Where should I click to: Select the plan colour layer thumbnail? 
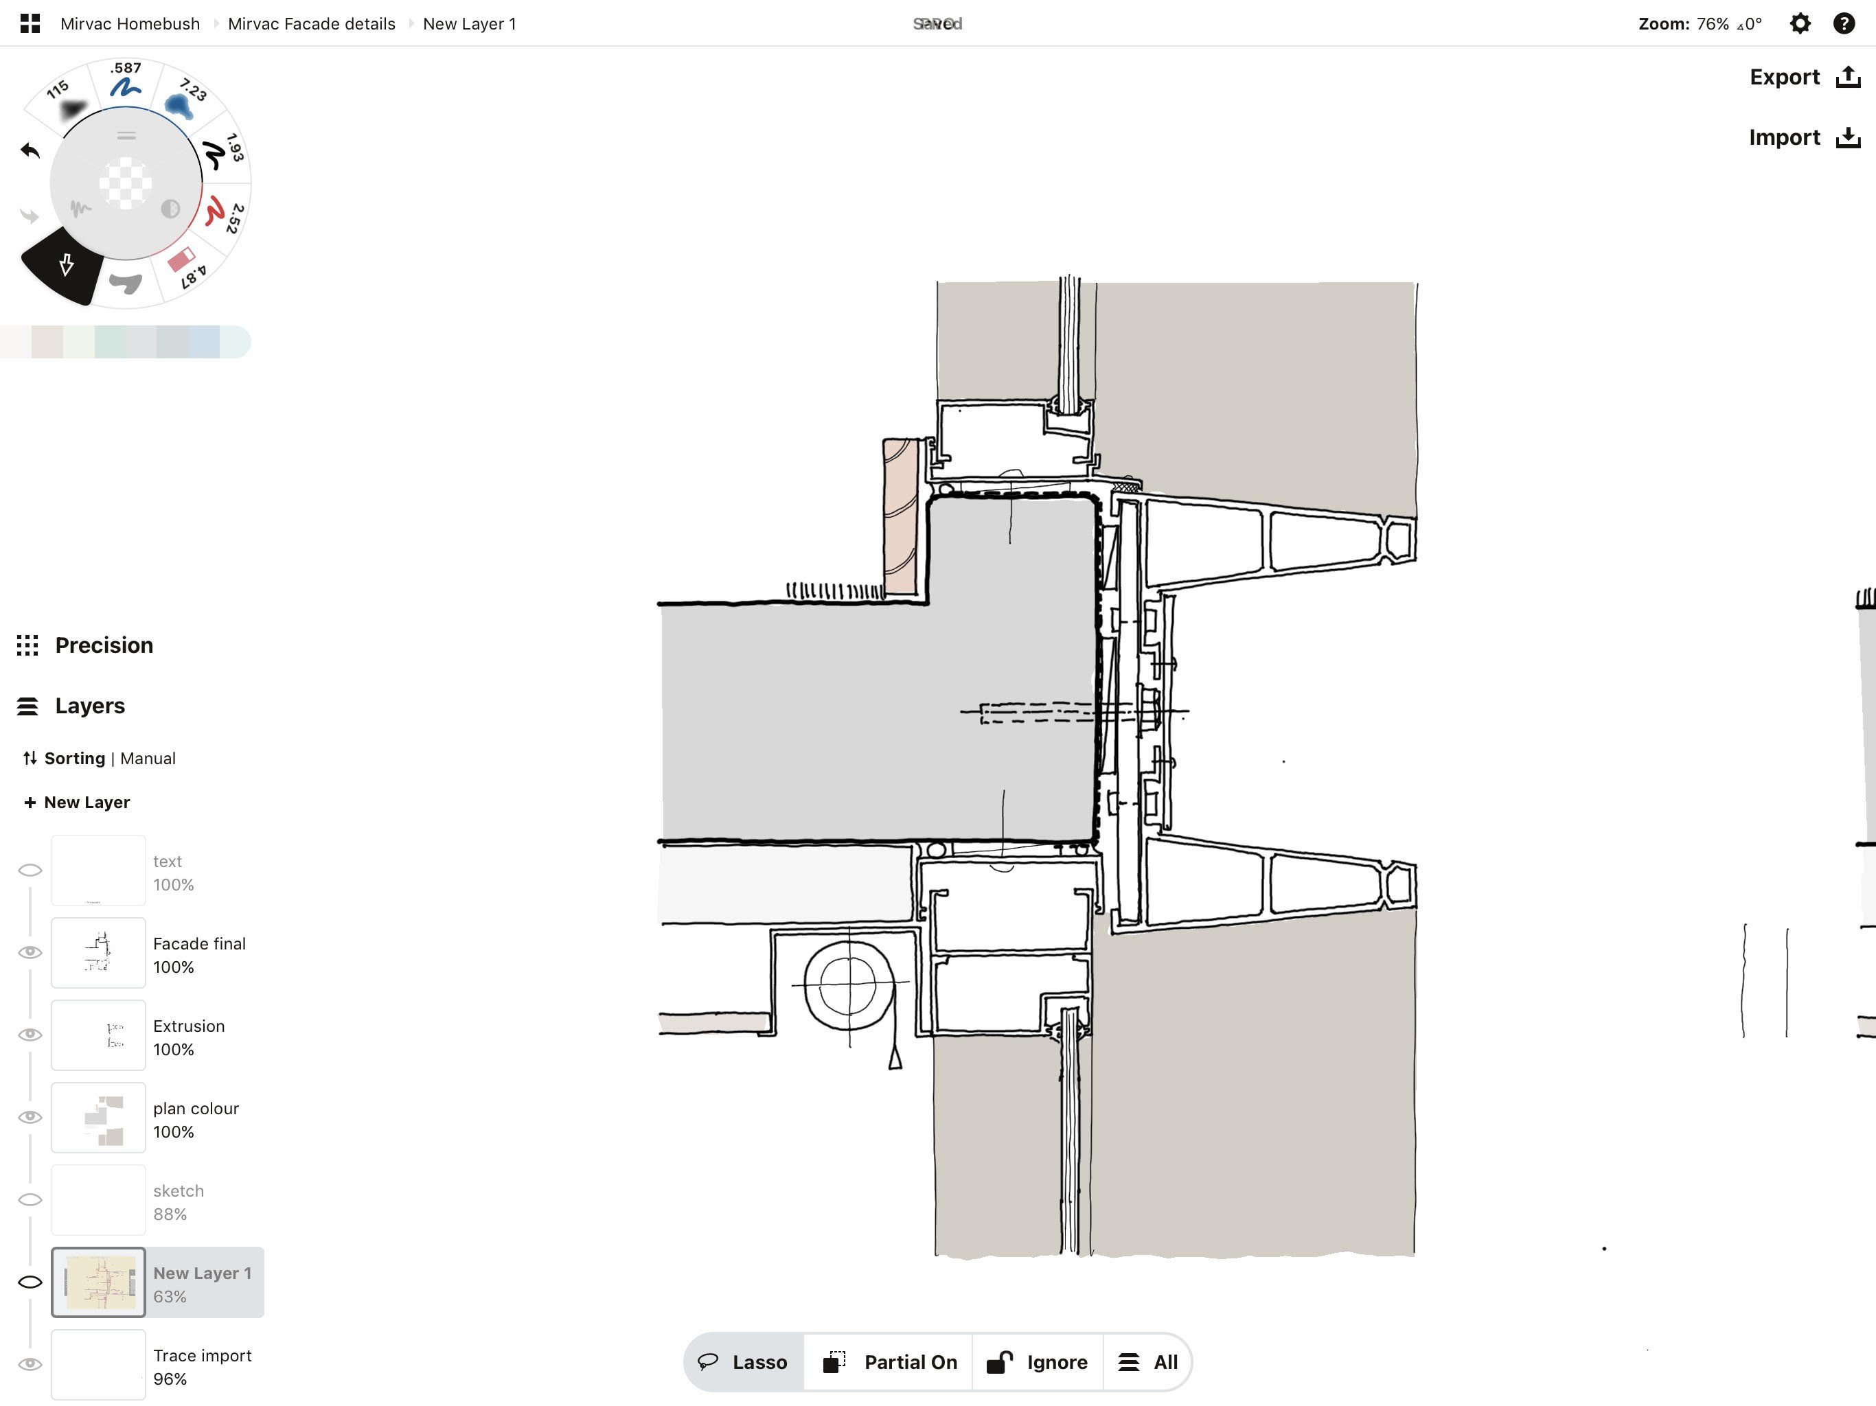98,1117
